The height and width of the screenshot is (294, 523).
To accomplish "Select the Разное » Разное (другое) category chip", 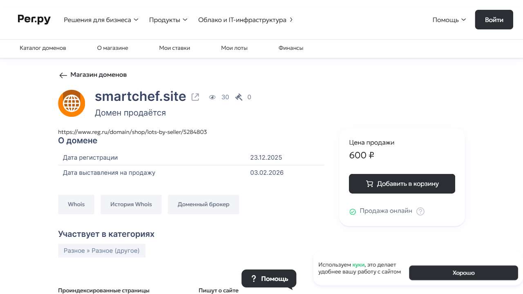I will pos(101,250).
